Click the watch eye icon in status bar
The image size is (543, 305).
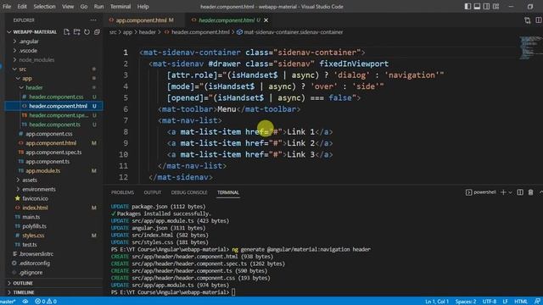point(25,302)
